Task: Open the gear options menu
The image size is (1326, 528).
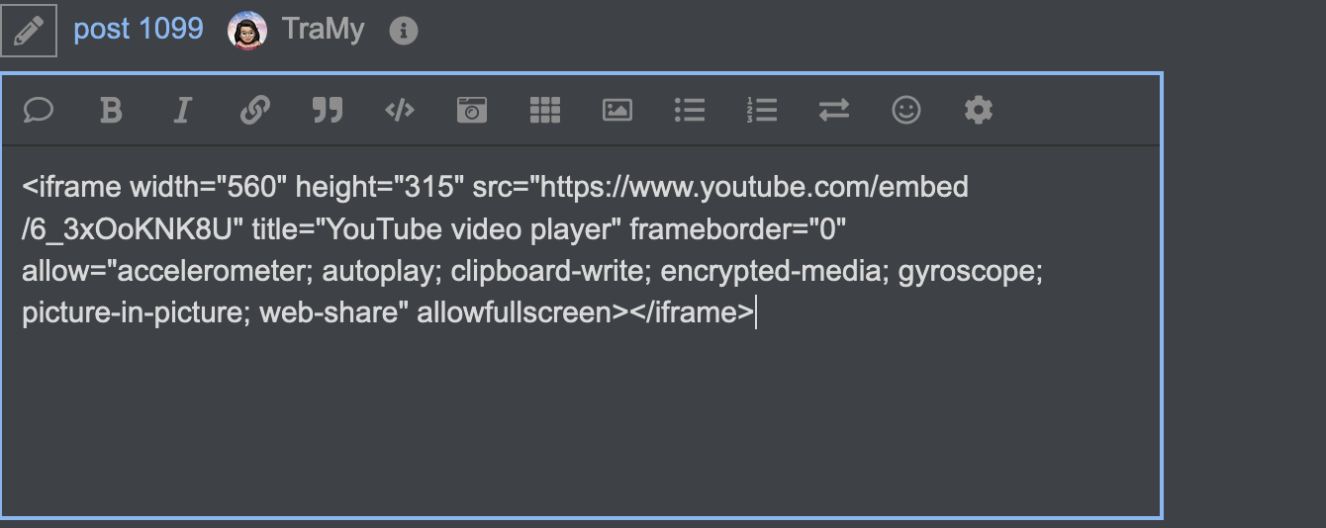Action: click(979, 110)
